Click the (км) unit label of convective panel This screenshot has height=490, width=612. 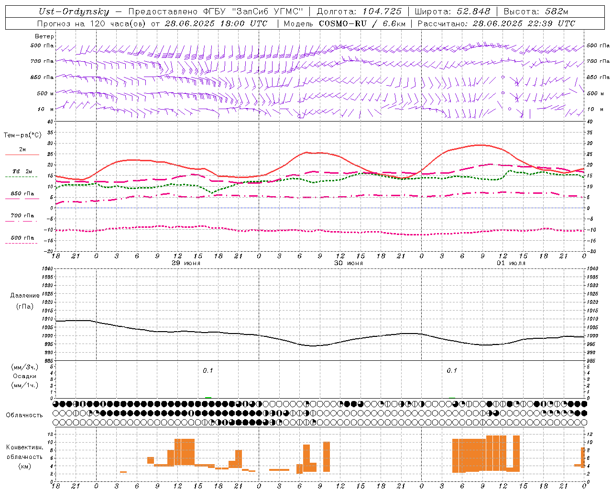pyautogui.click(x=25, y=466)
